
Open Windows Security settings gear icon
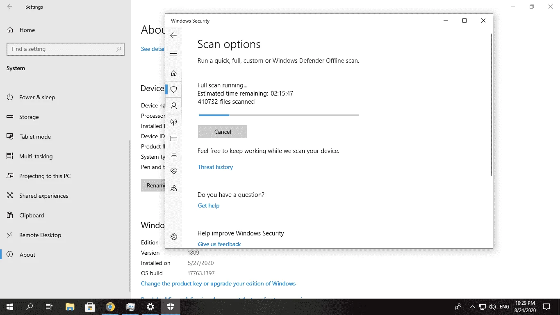174,237
